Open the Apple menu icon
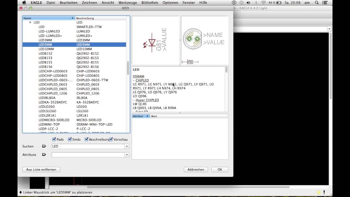This screenshot has height=197, width=350. pos(24,2)
